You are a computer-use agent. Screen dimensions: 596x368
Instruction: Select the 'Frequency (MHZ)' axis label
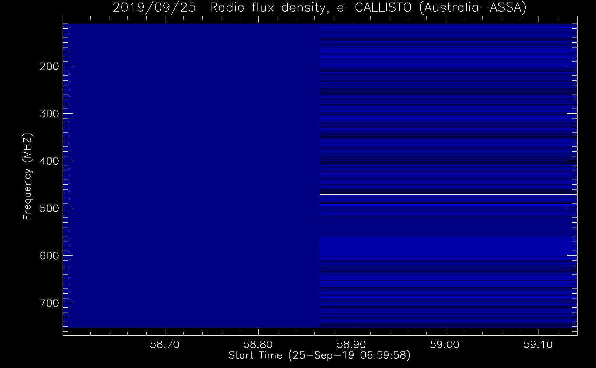pos(28,176)
